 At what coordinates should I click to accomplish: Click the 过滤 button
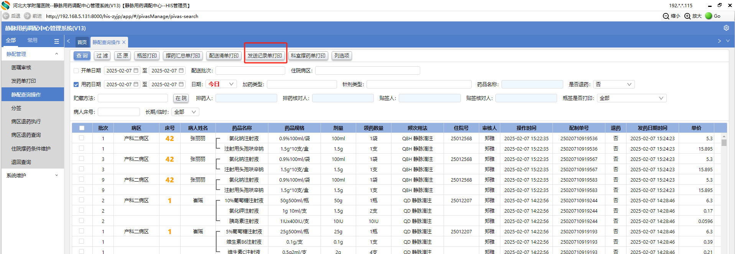coord(102,56)
